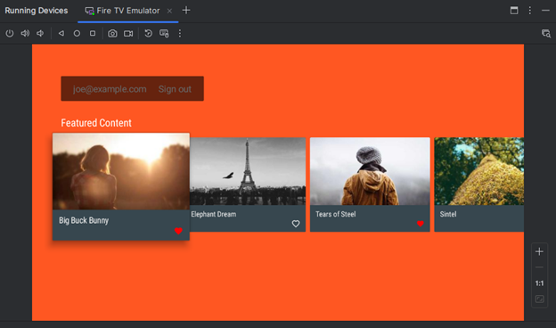Open the Elephant Dream Eiffel Tower thumbnail
The width and height of the screenshot is (556, 328).
248,171
